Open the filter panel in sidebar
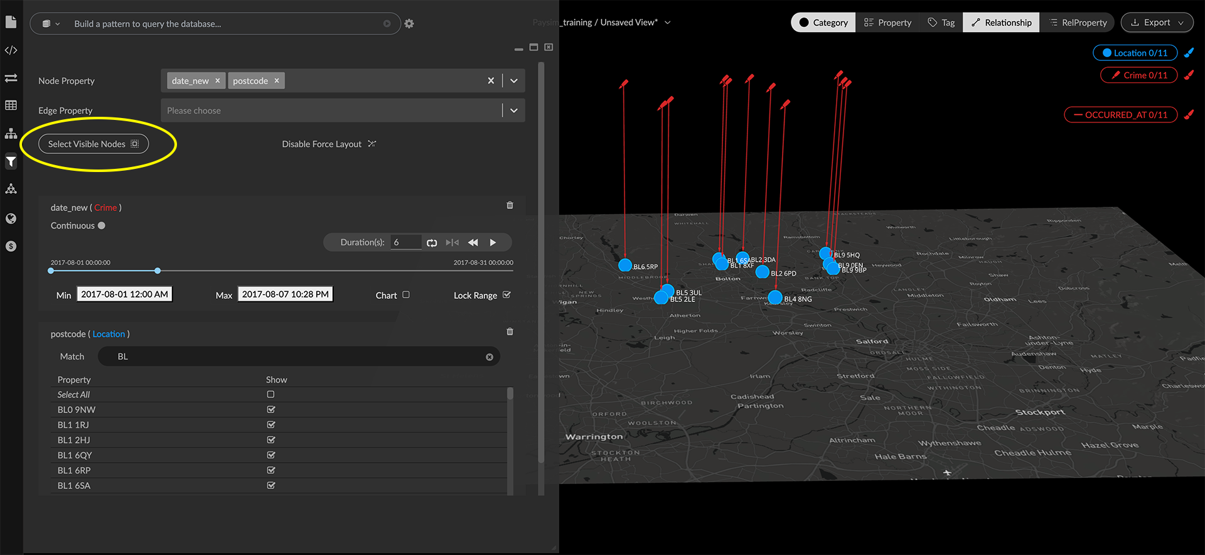Image resolution: width=1205 pixels, height=555 pixels. point(11,162)
